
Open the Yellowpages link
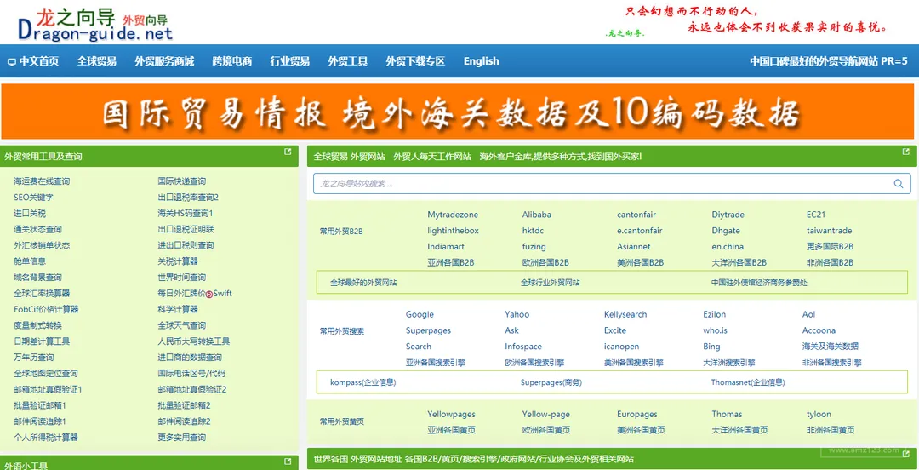coord(451,415)
